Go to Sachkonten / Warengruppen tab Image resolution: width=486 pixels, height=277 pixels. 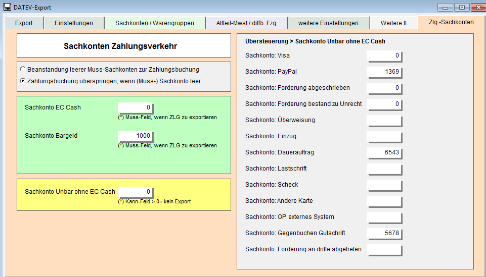click(155, 23)
